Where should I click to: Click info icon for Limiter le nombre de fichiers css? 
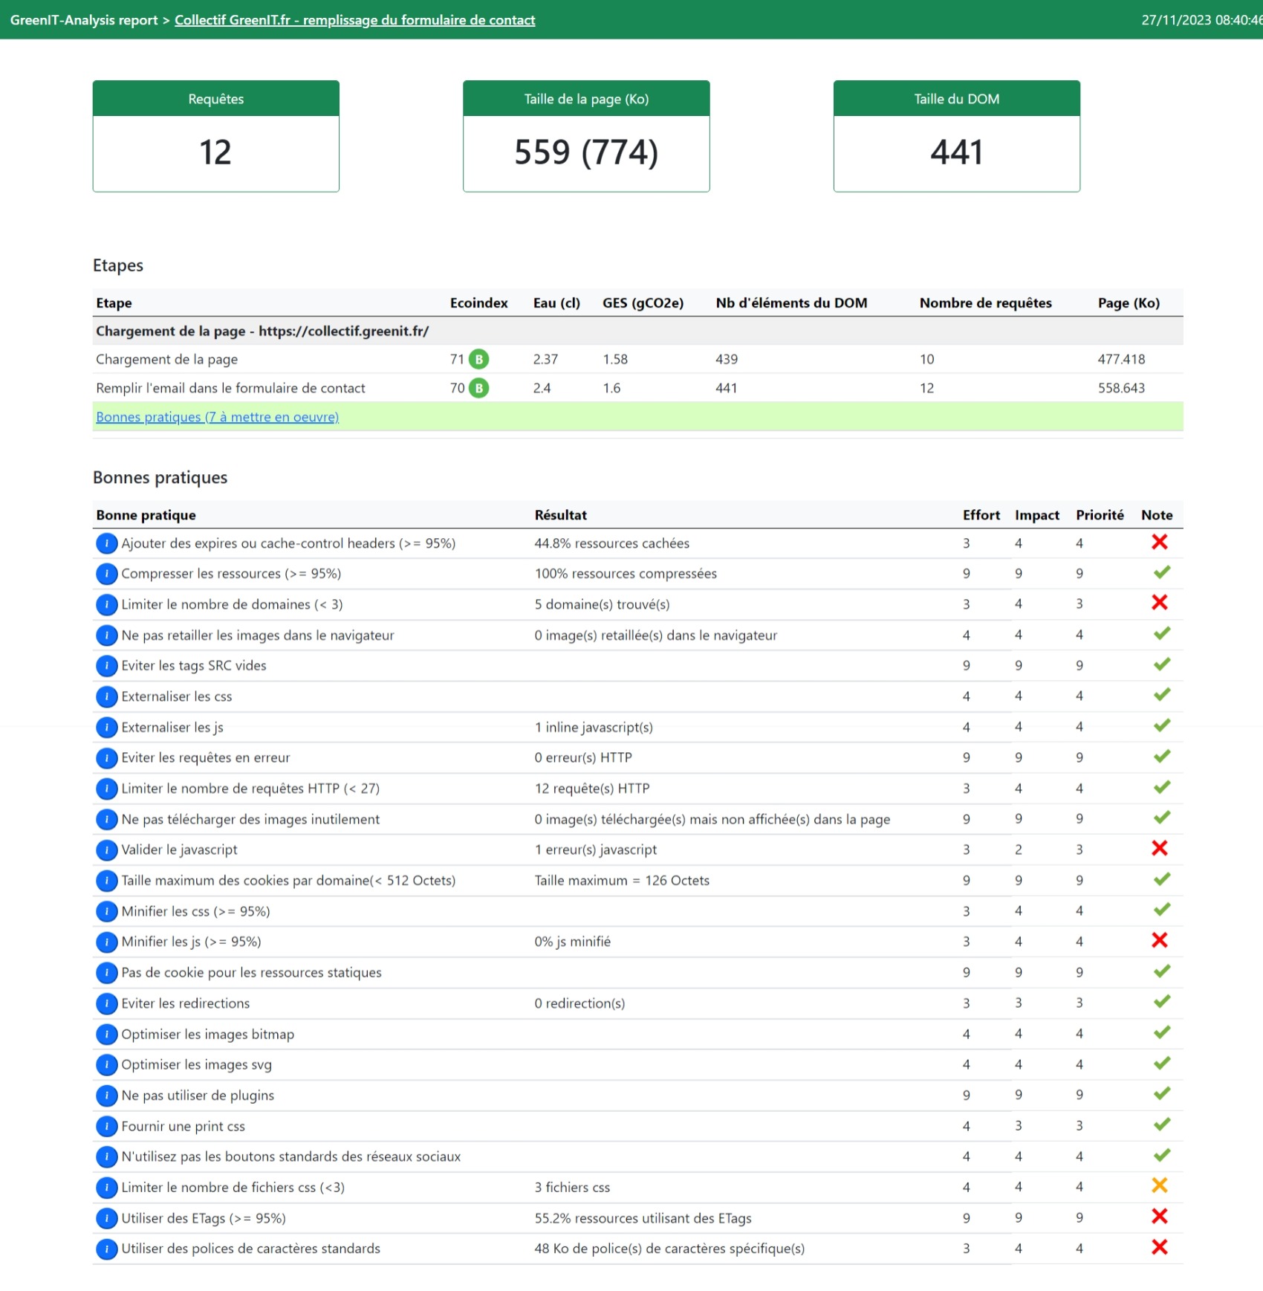pos(106,1188)
